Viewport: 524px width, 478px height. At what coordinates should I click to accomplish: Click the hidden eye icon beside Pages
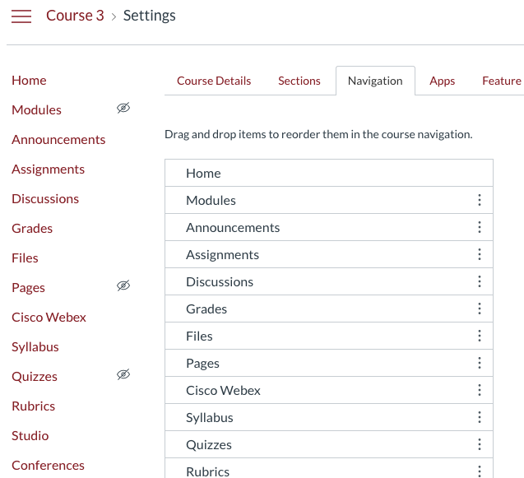coord(123,286)
